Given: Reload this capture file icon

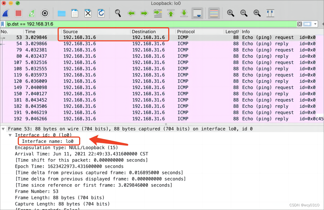Looking at the screenshot, I should pos(101,13).
